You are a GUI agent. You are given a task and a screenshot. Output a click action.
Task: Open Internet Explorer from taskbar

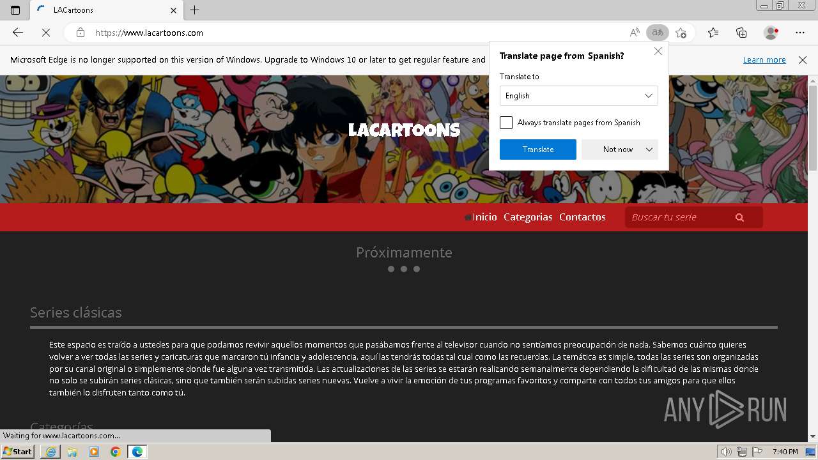click(50, 452)
